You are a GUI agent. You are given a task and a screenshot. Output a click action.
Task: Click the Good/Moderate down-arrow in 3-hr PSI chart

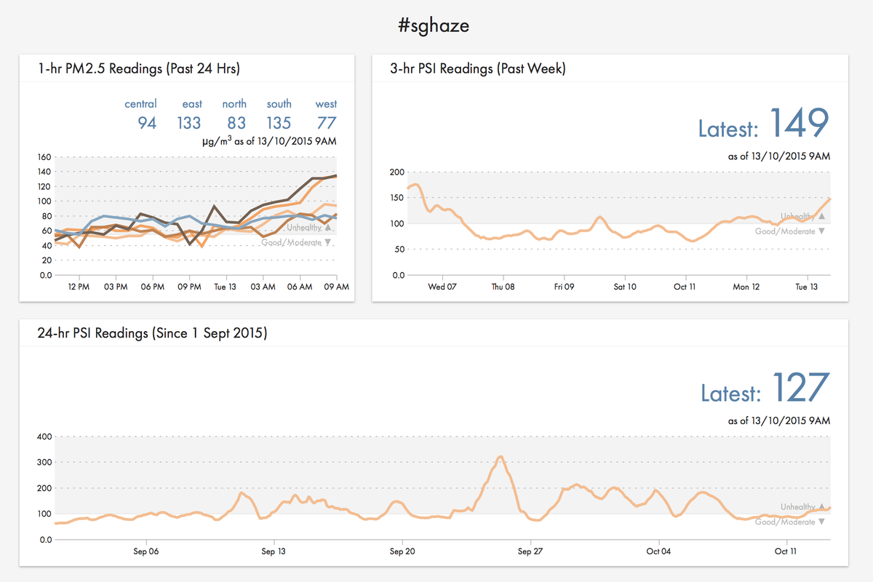(x=821, y=231)
